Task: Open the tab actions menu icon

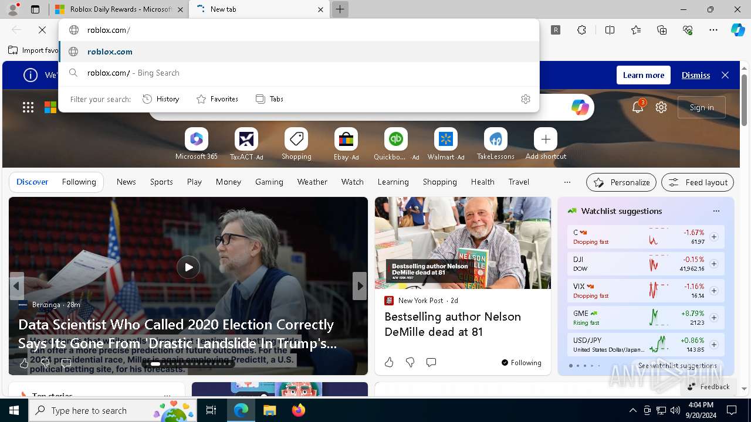Action: (35, 9)
